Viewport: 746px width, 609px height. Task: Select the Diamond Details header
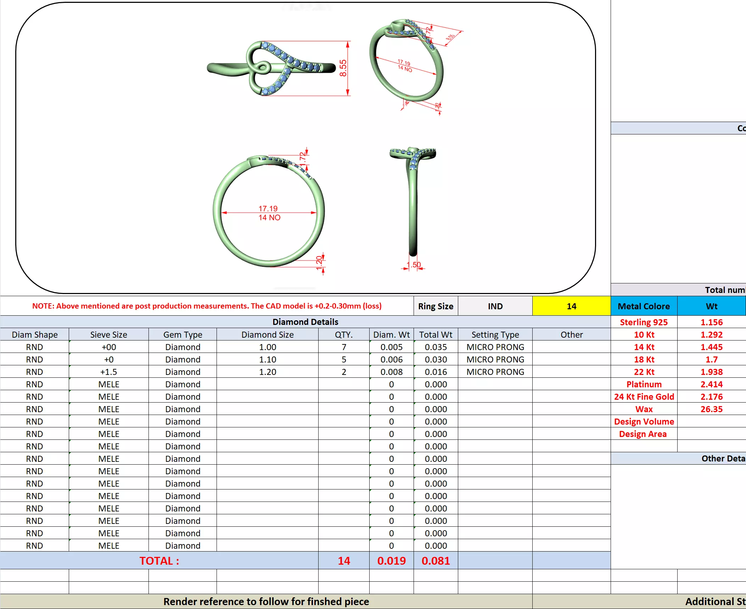coord(305,322)
